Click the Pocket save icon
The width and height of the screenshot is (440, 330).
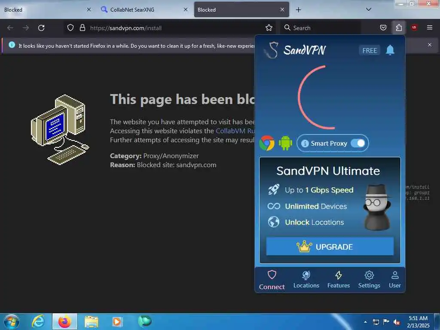(x=383, y=27)
